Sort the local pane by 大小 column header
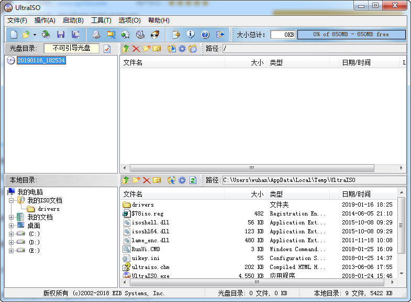This screenshot has height=302, width=411. click(x=246, y=195)
